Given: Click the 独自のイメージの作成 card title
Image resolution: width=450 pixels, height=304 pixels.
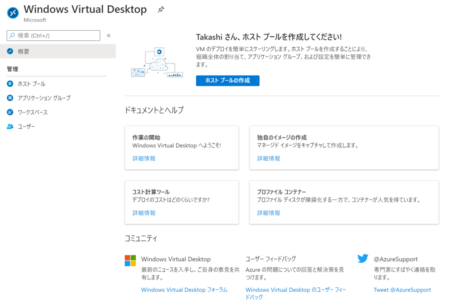Looking at the screenshot, I should 282,138.
